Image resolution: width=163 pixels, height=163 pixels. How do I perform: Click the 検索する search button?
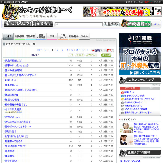(111, 24)
